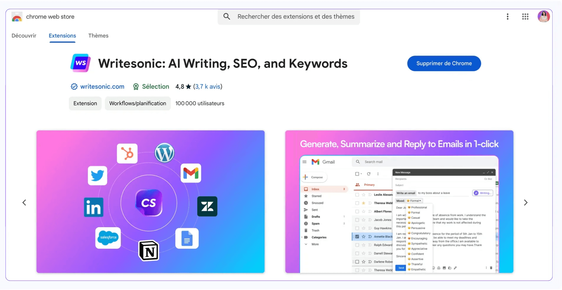Image resolution: width=562 pixels, height=290 pixels.
Task: Click the HubSpot icon in first slide
Action: click(x=127, y=153)
